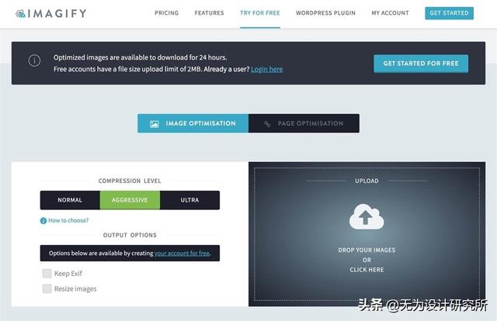This screenshot has height=321, width=497.
Task: Click Get Started For Free button
Action: [421, 64]
